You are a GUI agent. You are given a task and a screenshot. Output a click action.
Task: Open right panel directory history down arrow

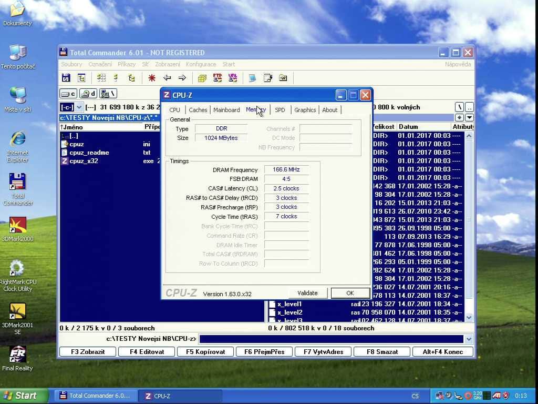pyautogui.click(x=469, y=117)
